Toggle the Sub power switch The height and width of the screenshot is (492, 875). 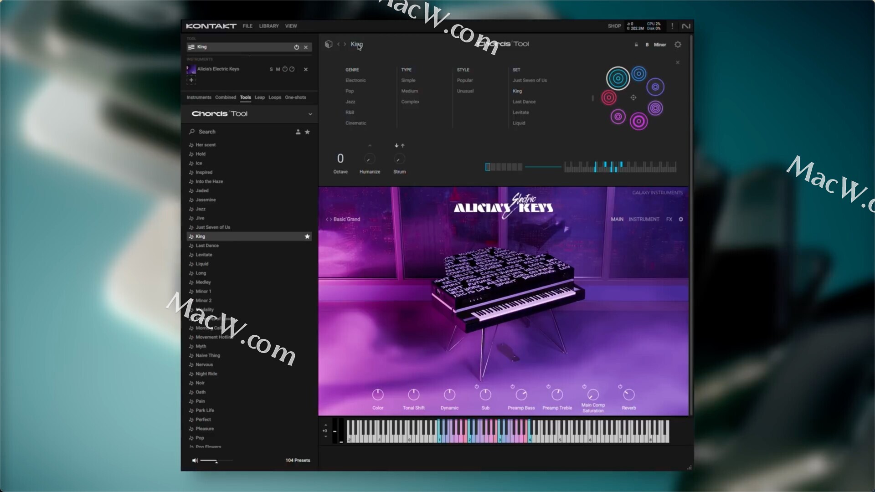pyautogui.click(x=477, y=387)
